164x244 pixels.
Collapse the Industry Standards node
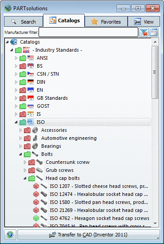[x=12, y=50]
